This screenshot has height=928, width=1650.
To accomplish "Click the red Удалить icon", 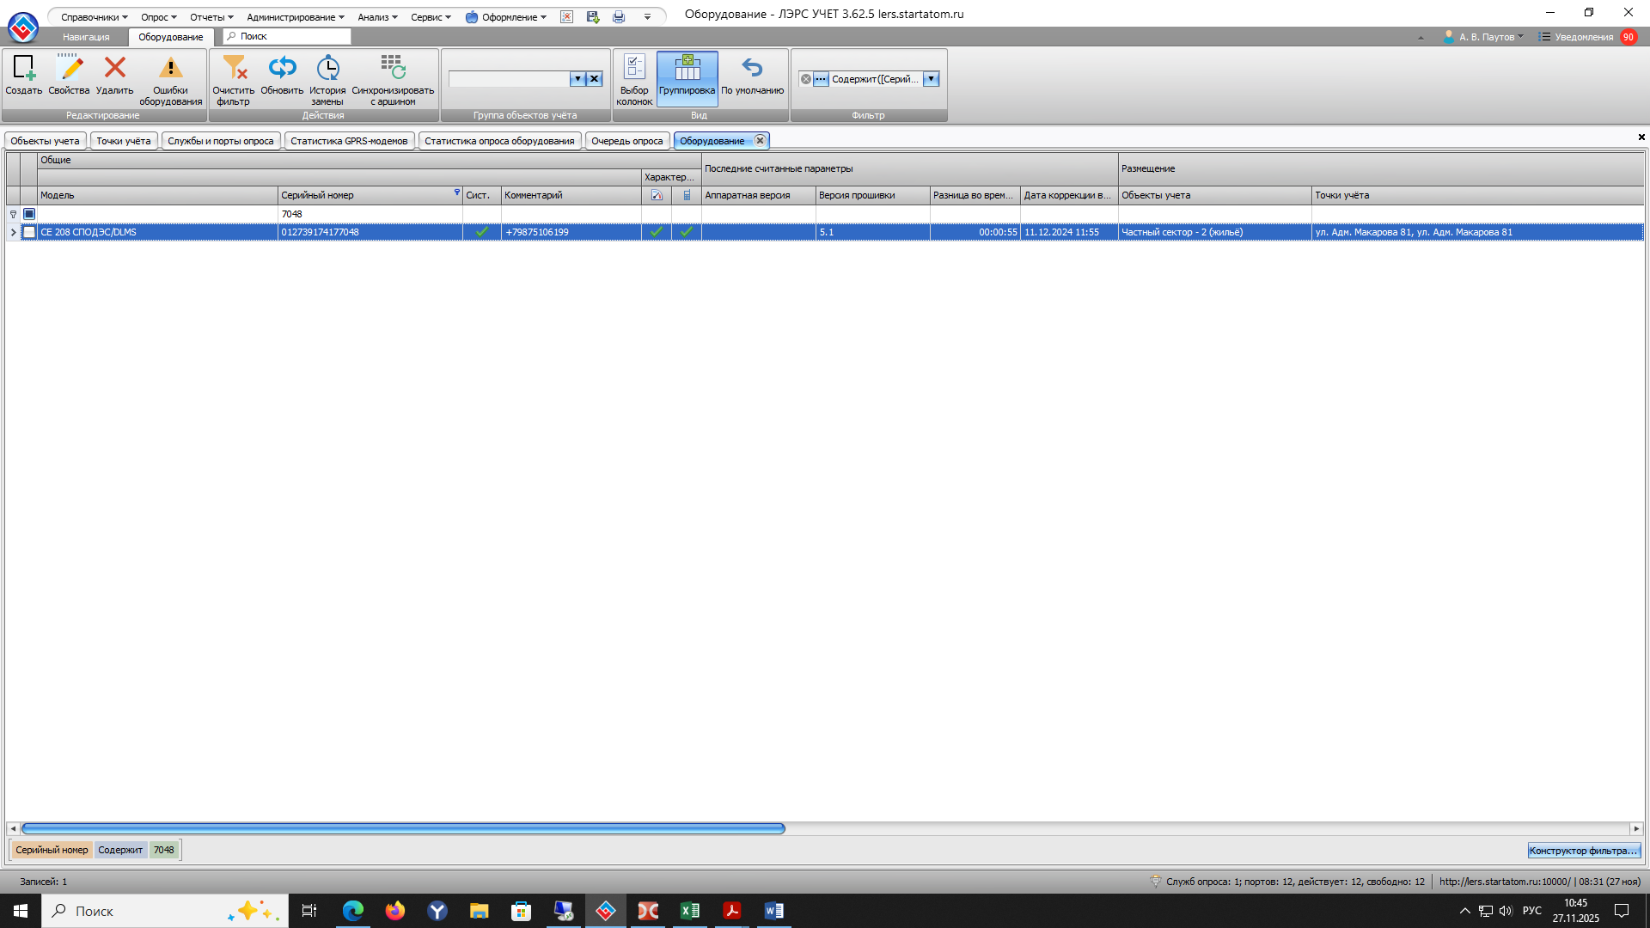I will click(x=114, y=68).
